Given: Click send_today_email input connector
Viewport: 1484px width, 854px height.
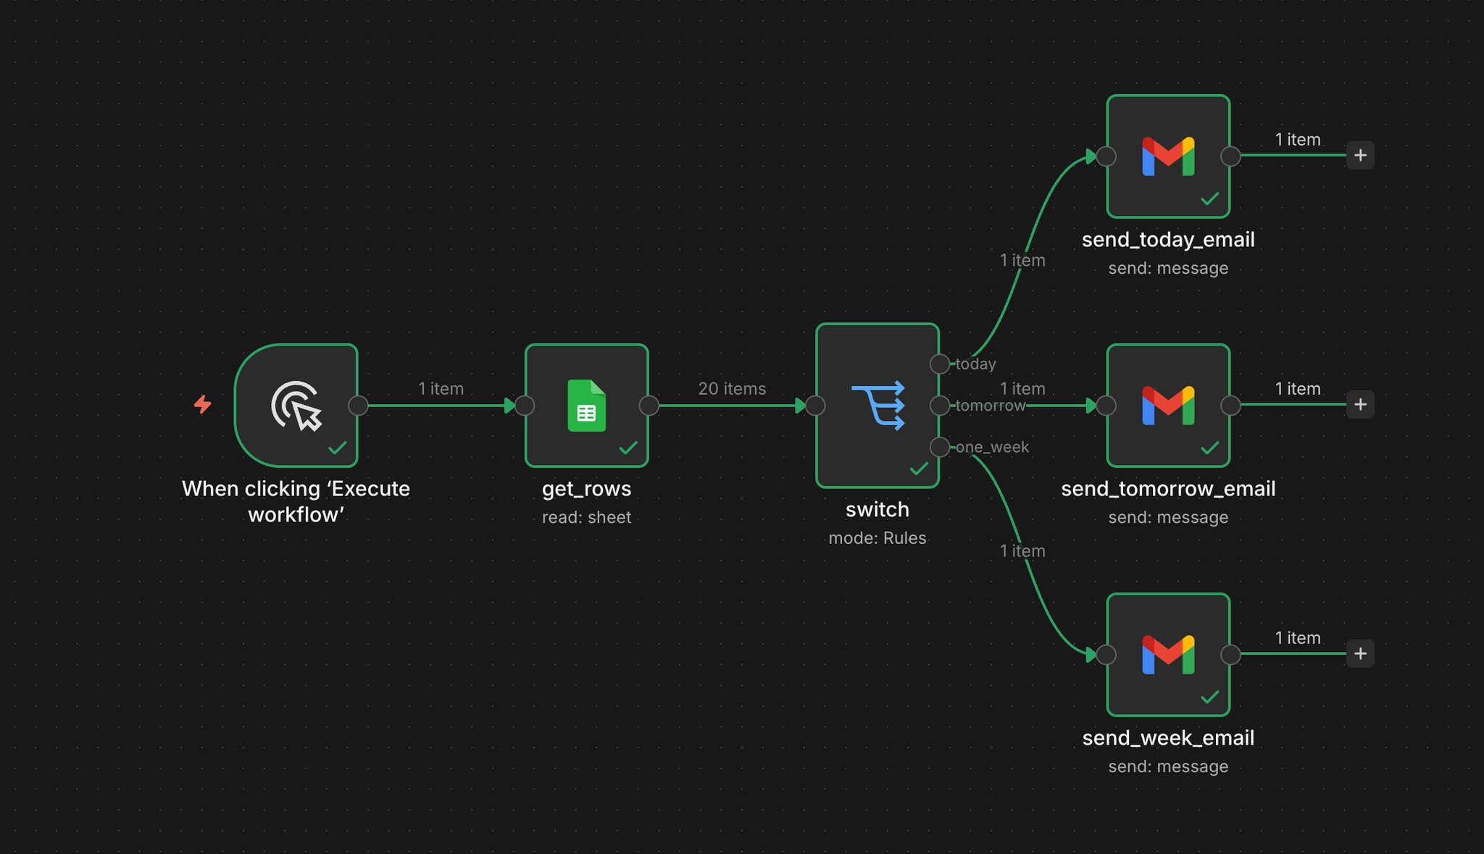Looking at the screenshot, I should [1106, 156].
